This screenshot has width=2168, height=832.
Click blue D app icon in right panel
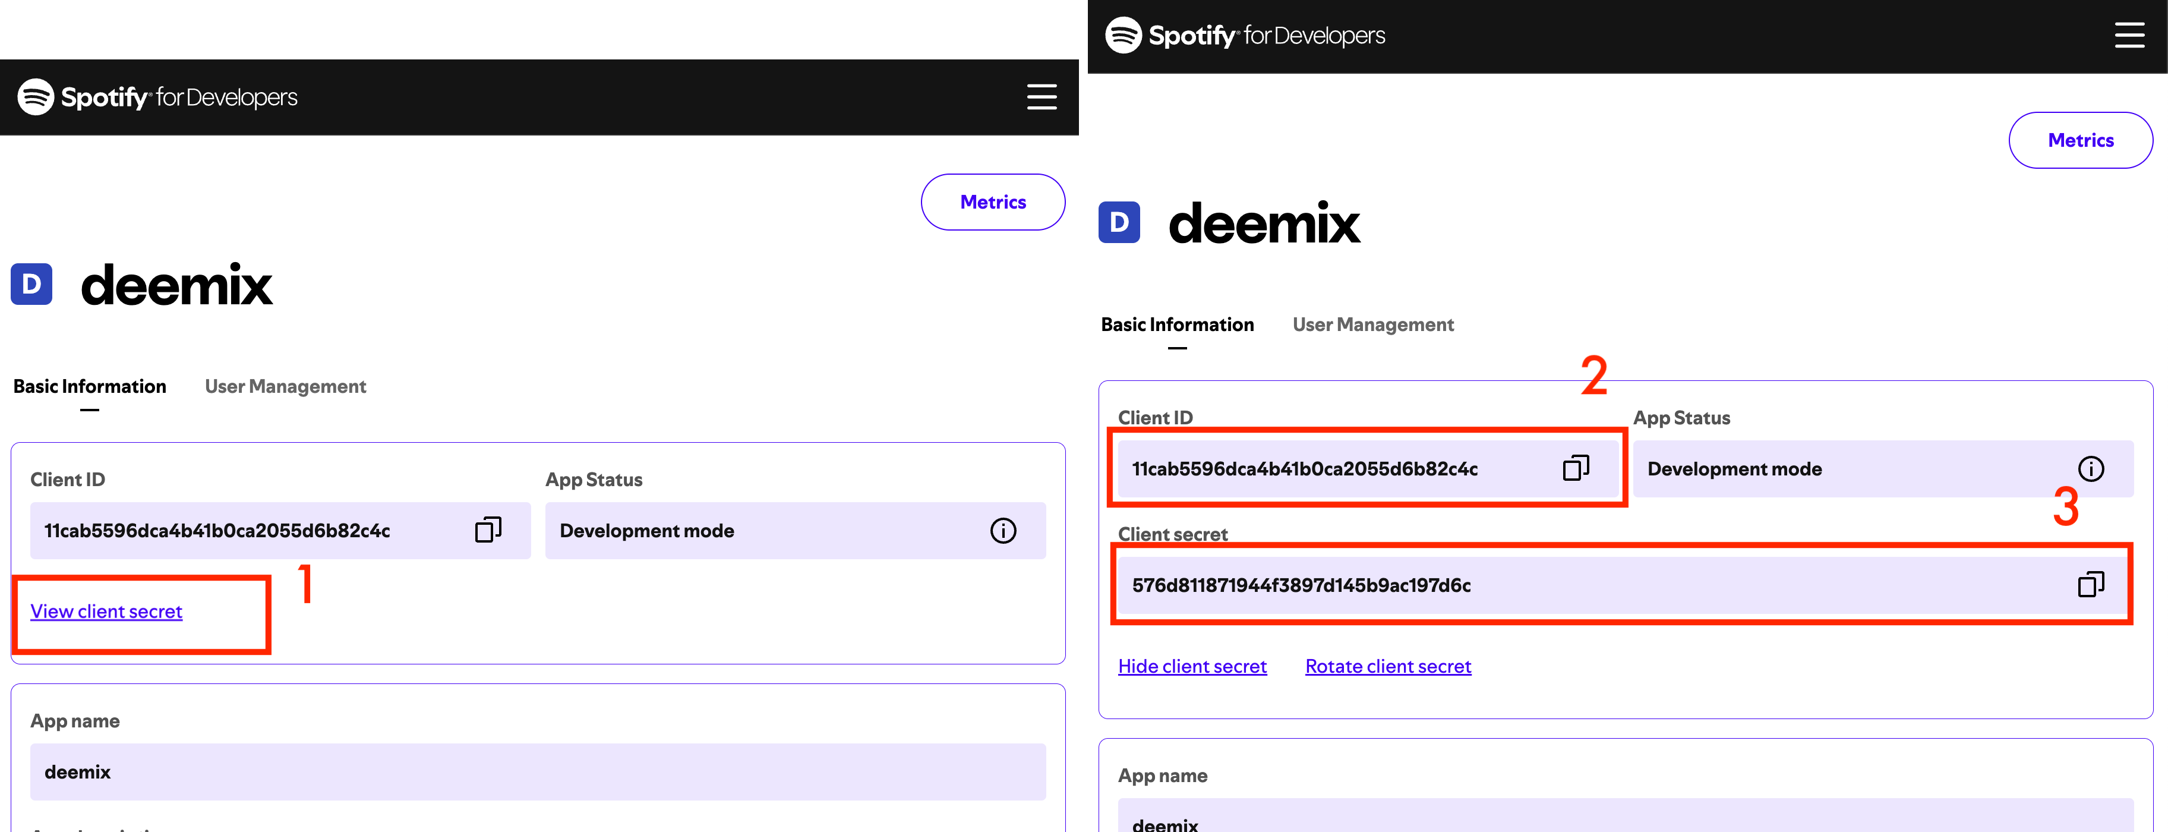(1119, 222)
